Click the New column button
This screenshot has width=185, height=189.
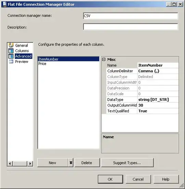pos(52,163)
